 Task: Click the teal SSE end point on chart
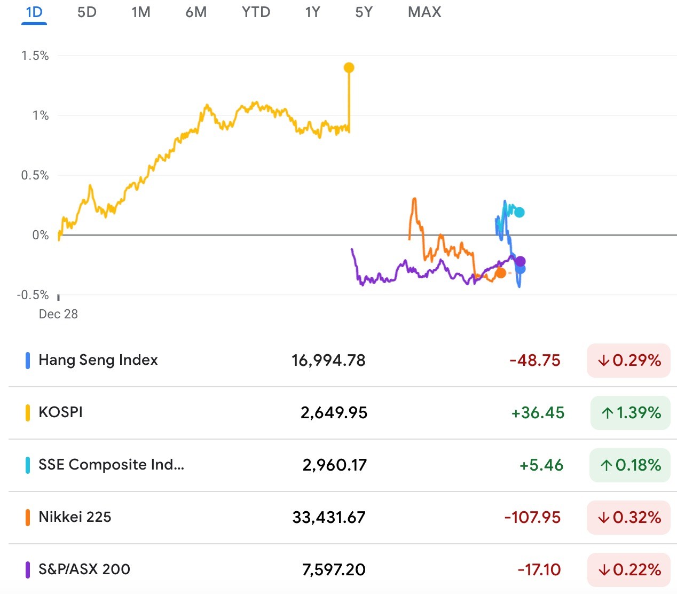click(519, 212)
